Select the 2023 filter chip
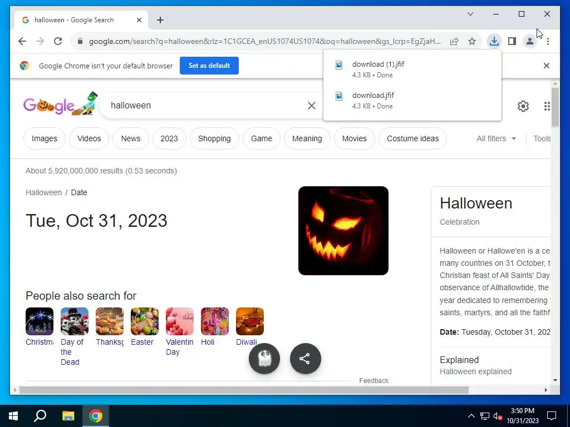 coord(169,138)
